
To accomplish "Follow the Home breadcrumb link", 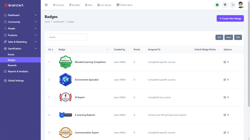I will click(47, 22).
